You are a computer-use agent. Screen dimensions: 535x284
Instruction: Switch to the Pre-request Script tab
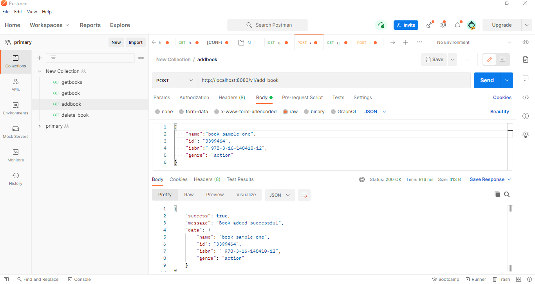pyautogui.click(x=302, y=98)
